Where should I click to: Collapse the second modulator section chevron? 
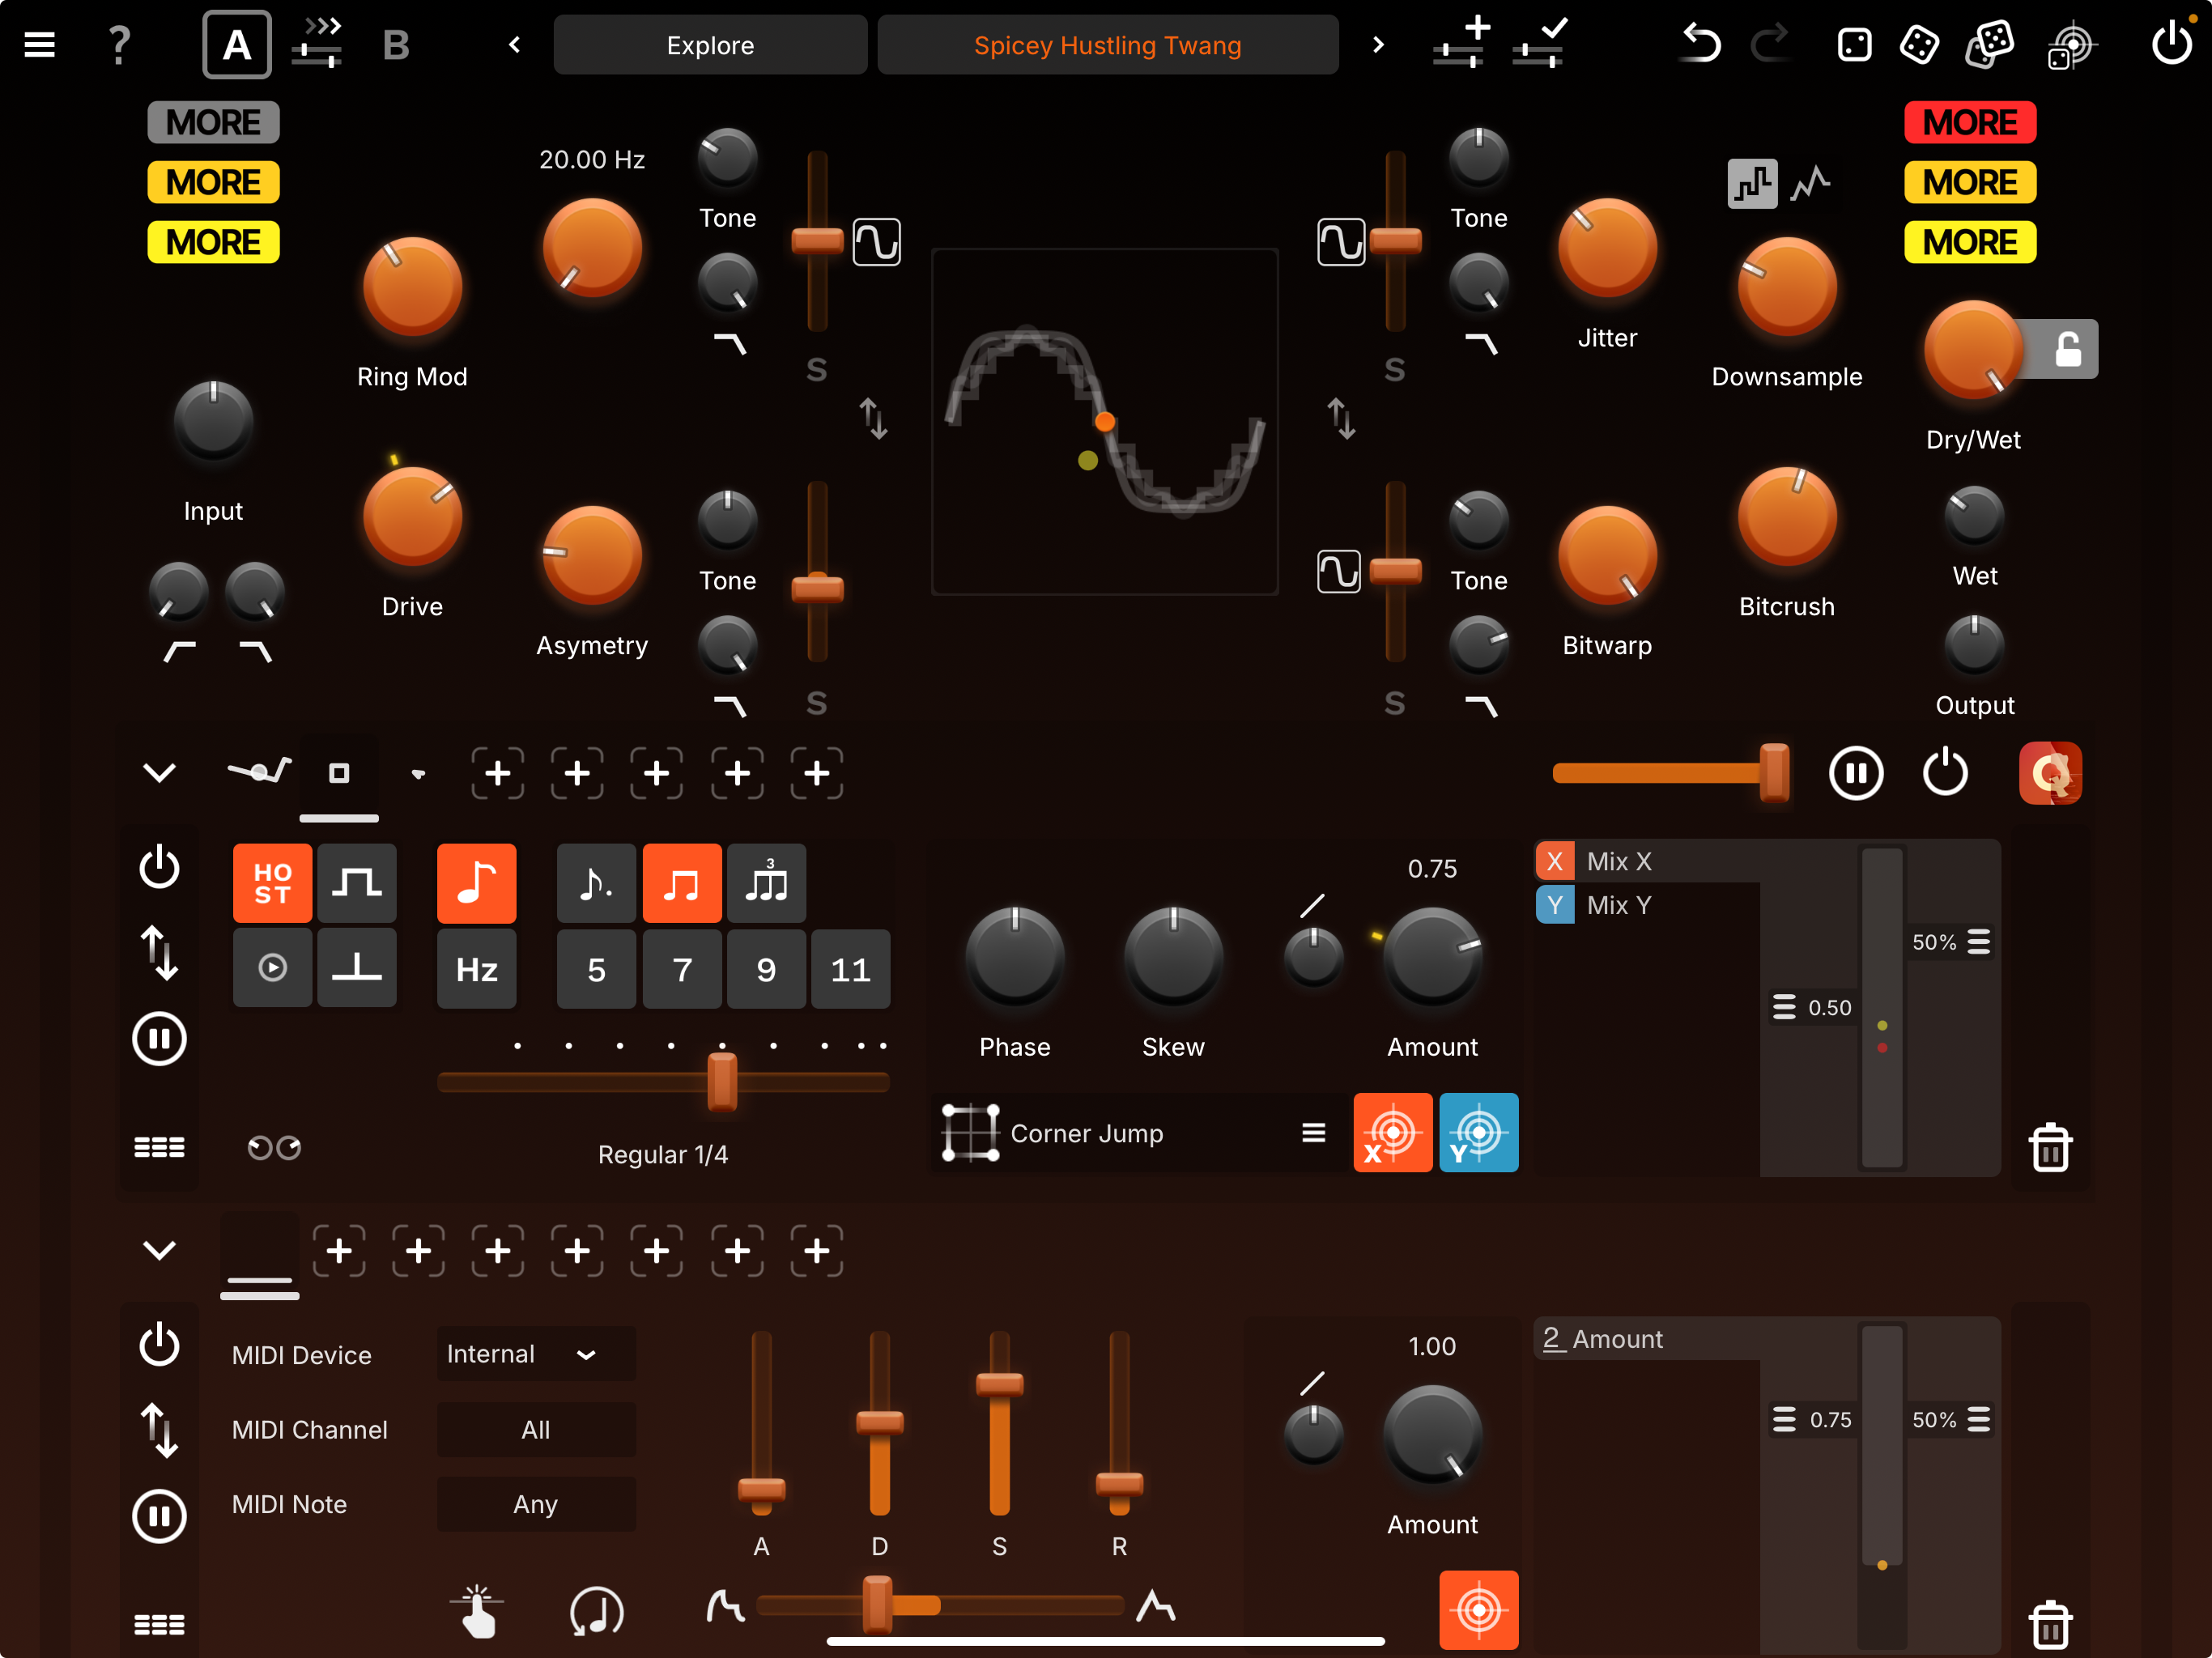[159, 1249]
